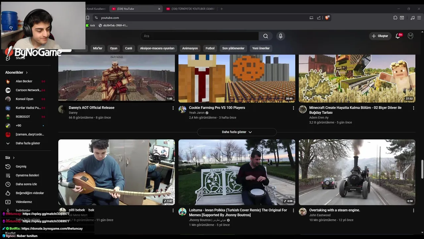Open the account avatar menu

point(410,36)
